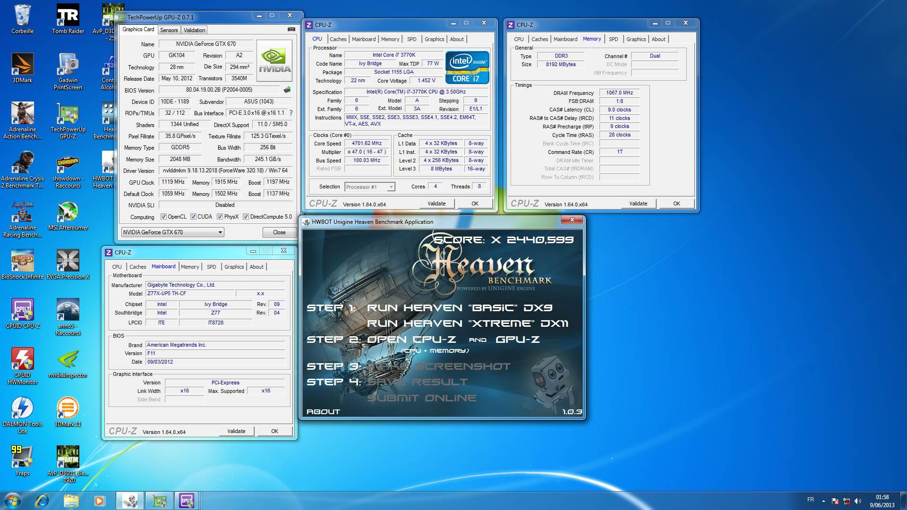This screenshot has height=510, width=907.
Task: Click the BIOS save chip icon in GPU-Z
Action: point(287,90)
